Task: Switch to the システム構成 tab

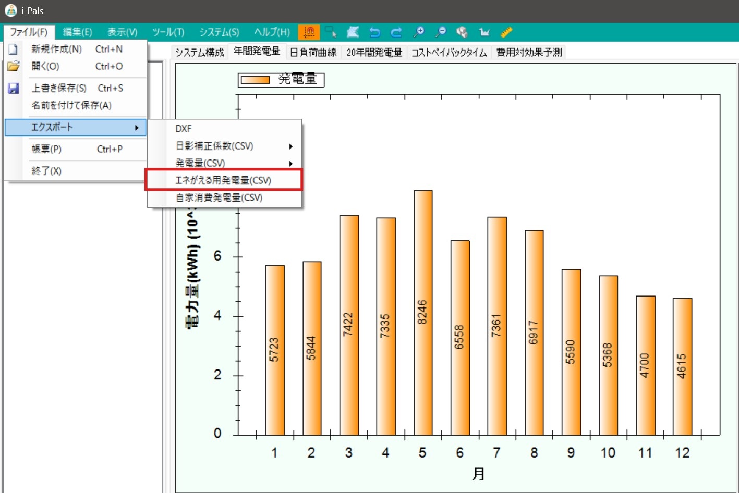Action: (x=200, y=52)
